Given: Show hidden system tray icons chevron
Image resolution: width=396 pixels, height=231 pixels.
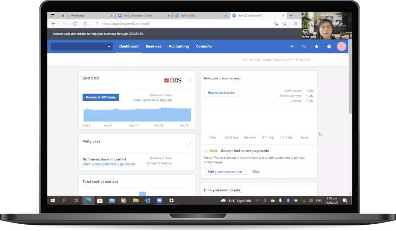Looking at the screenshot, I should [x=257, y=200].
